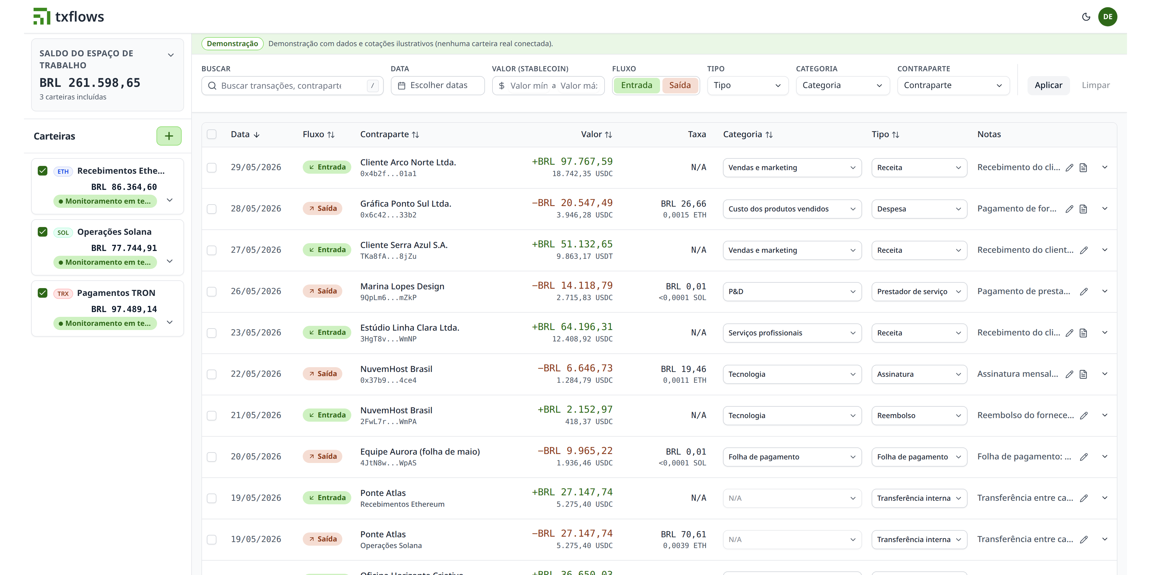Select row checkbox for 28/05/2026 transaction
The width and height of the screenshot is (1151, 575).
pos(212,209)
